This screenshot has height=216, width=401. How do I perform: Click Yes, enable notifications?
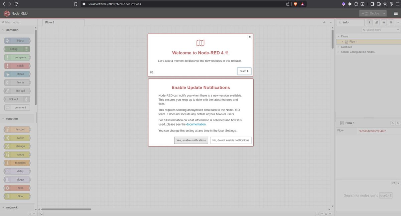tap(191, 140)
